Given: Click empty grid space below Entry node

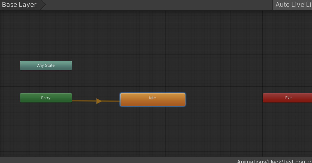Looking at the screenshot, I should tap(46, 125).
